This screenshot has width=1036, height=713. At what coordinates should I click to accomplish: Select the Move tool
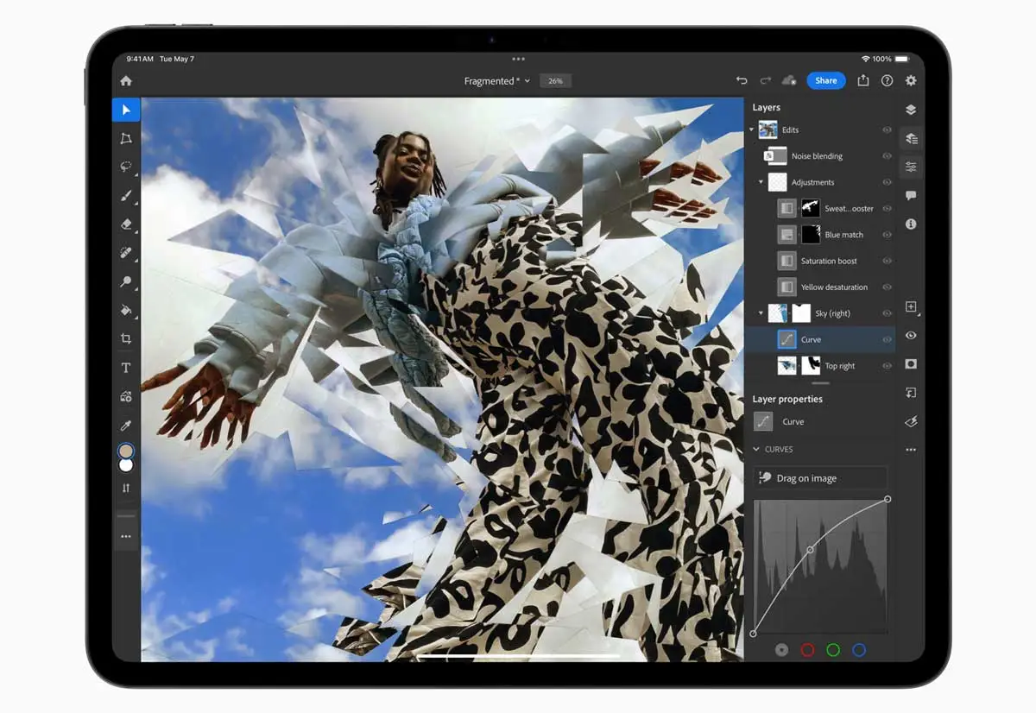point(126,110)
